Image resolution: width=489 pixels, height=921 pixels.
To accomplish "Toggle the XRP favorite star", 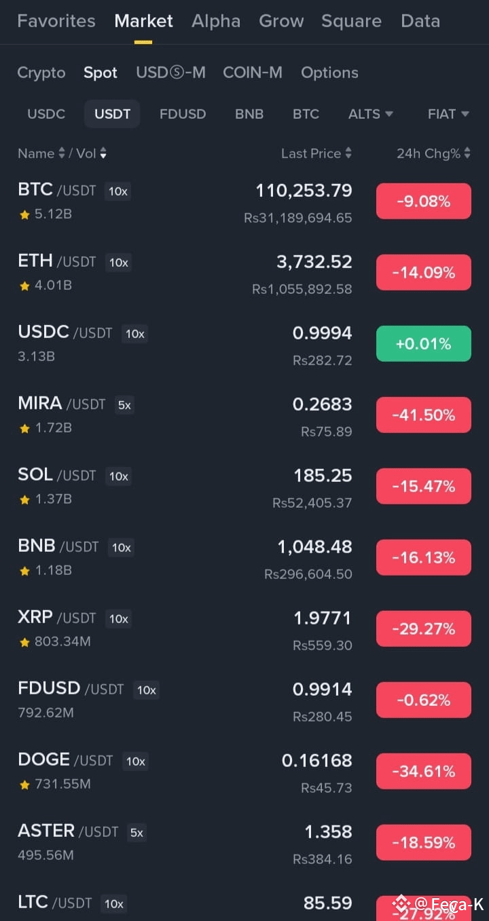I will tap(24, 642).
